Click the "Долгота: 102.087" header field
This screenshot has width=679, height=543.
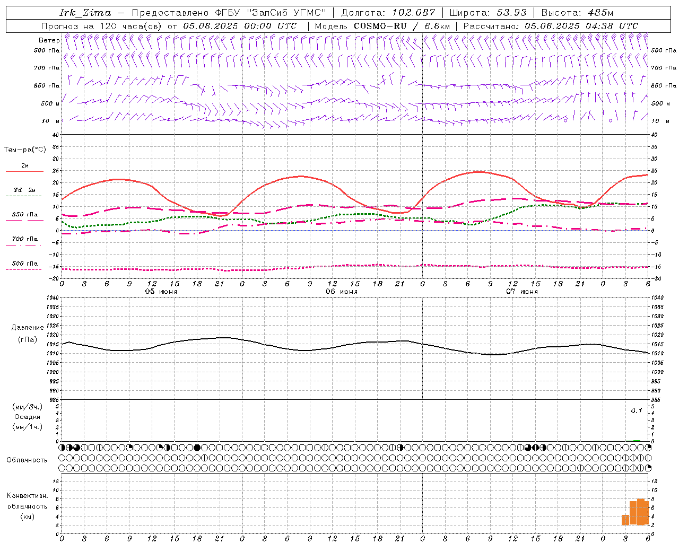pos(388,13)
